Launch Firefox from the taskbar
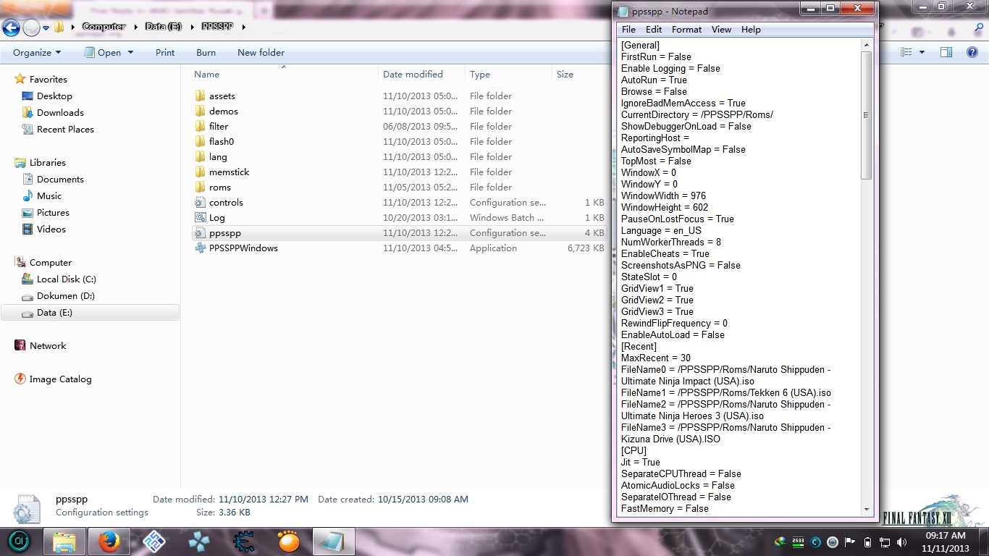This screenshot has height=556, width=989. point(109,541)
